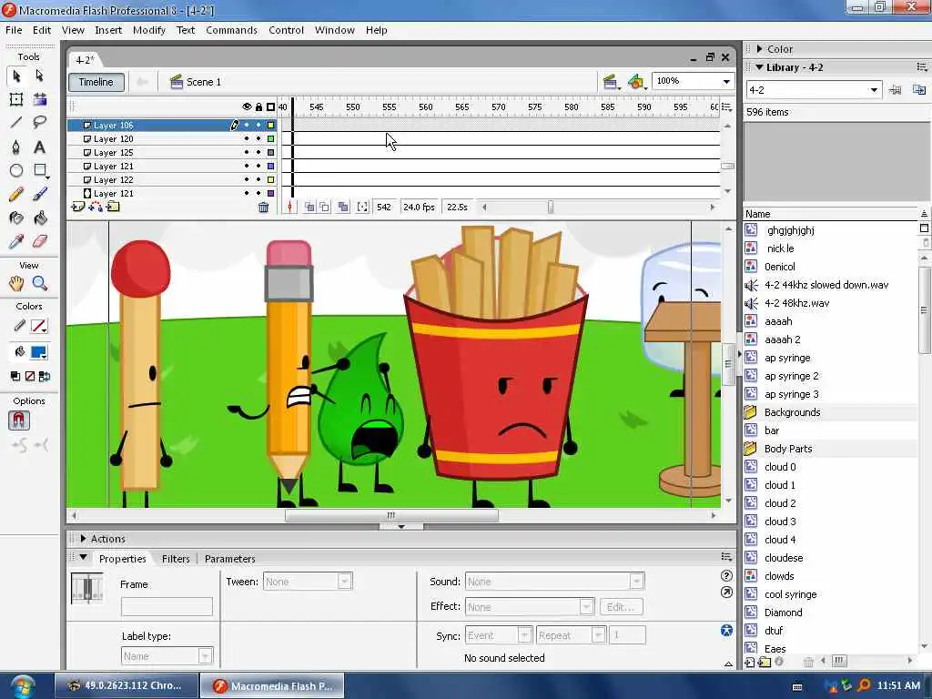Expand the Color panel
The height and width of the screenshot is (699, 932).
click(x=760, y=49)
